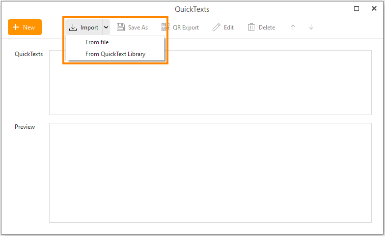
Task: Move item down with the down arrow
Action: tap(311, 28)
